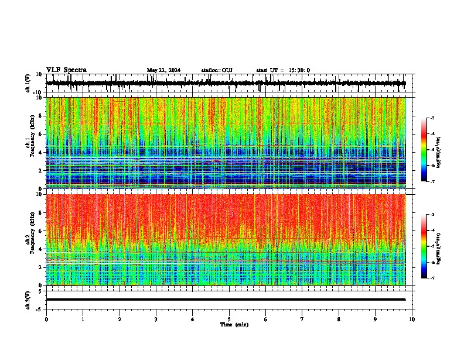The width and height of the screenshot is (464, 358).
Task: Click the "8" kHz tick of ch.1 spectrogram
Action: click(40, 116)
